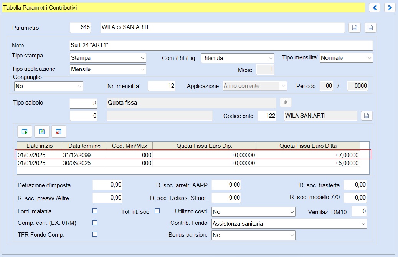398x257 pixels.
Task: Add a new row to the quota table
Action: click(25, 131)
